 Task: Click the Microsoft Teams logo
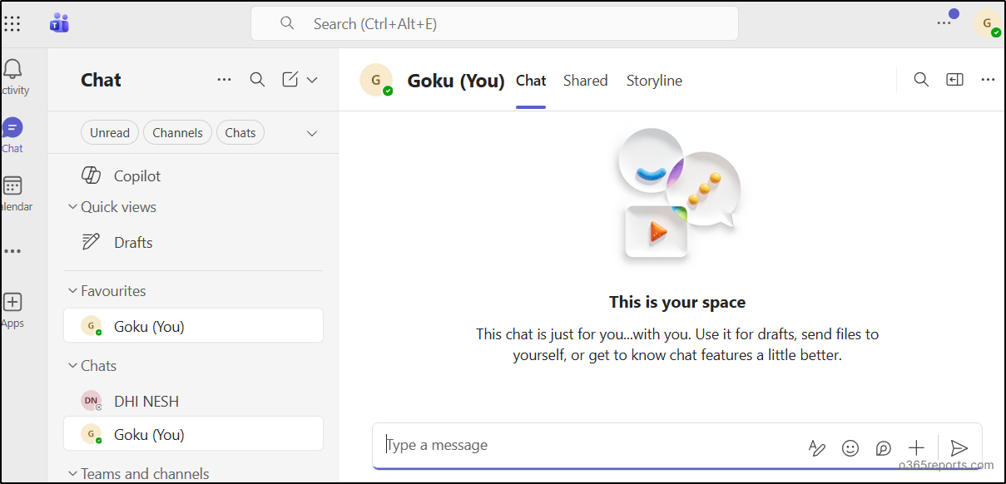pos(59,23)
